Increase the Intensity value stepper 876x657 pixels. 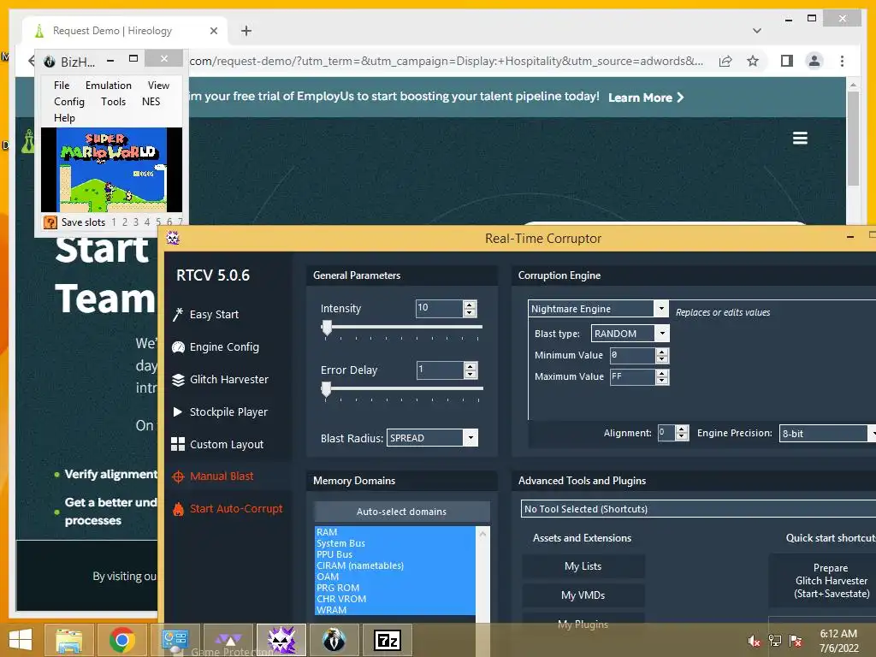click(x=470, y=305)
